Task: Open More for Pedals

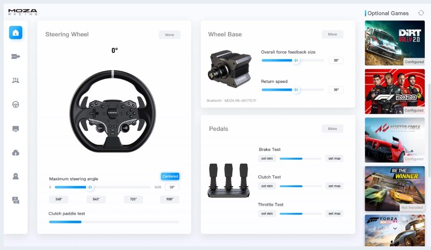Action: 333,129
